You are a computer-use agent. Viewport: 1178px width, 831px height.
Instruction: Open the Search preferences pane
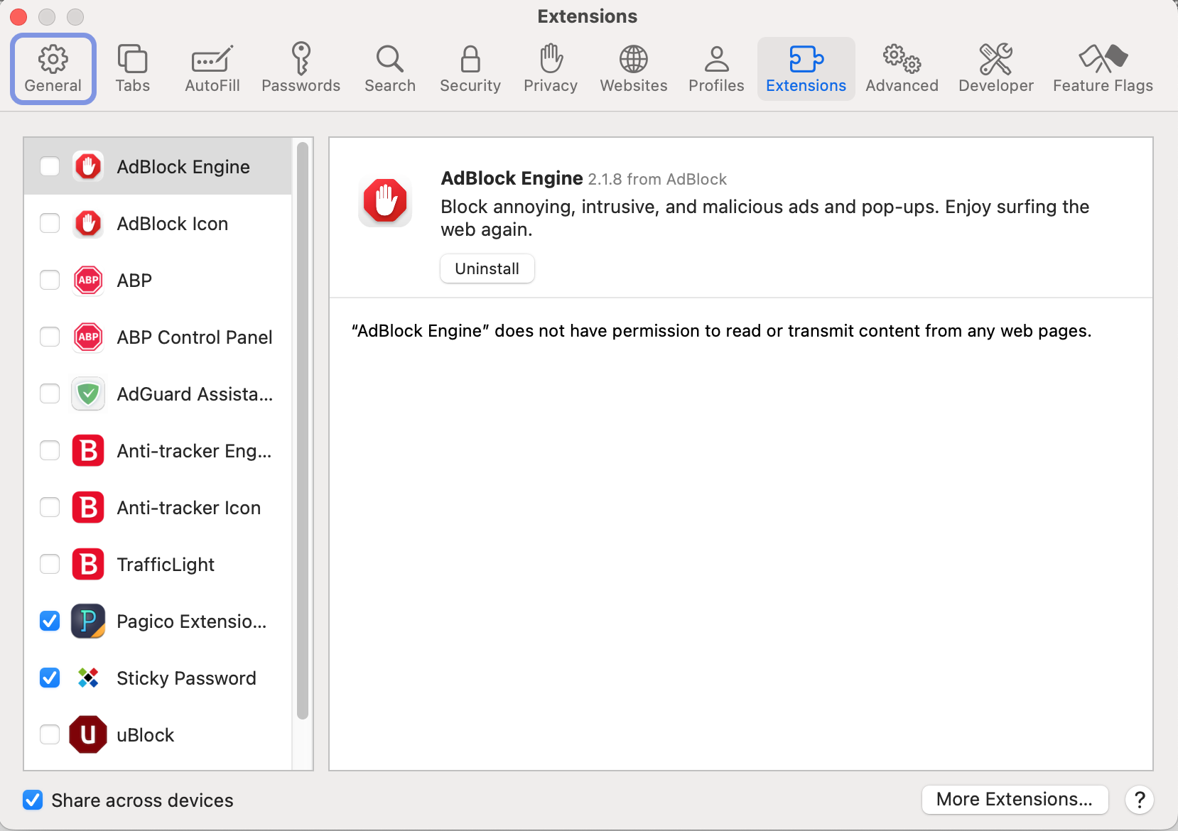pyautogui.click(x=390, y=69)
